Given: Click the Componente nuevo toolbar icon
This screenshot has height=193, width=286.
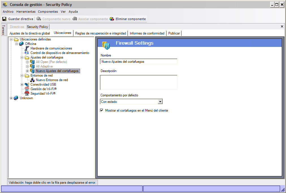Looking at the screenshot, I should (39, 19).
